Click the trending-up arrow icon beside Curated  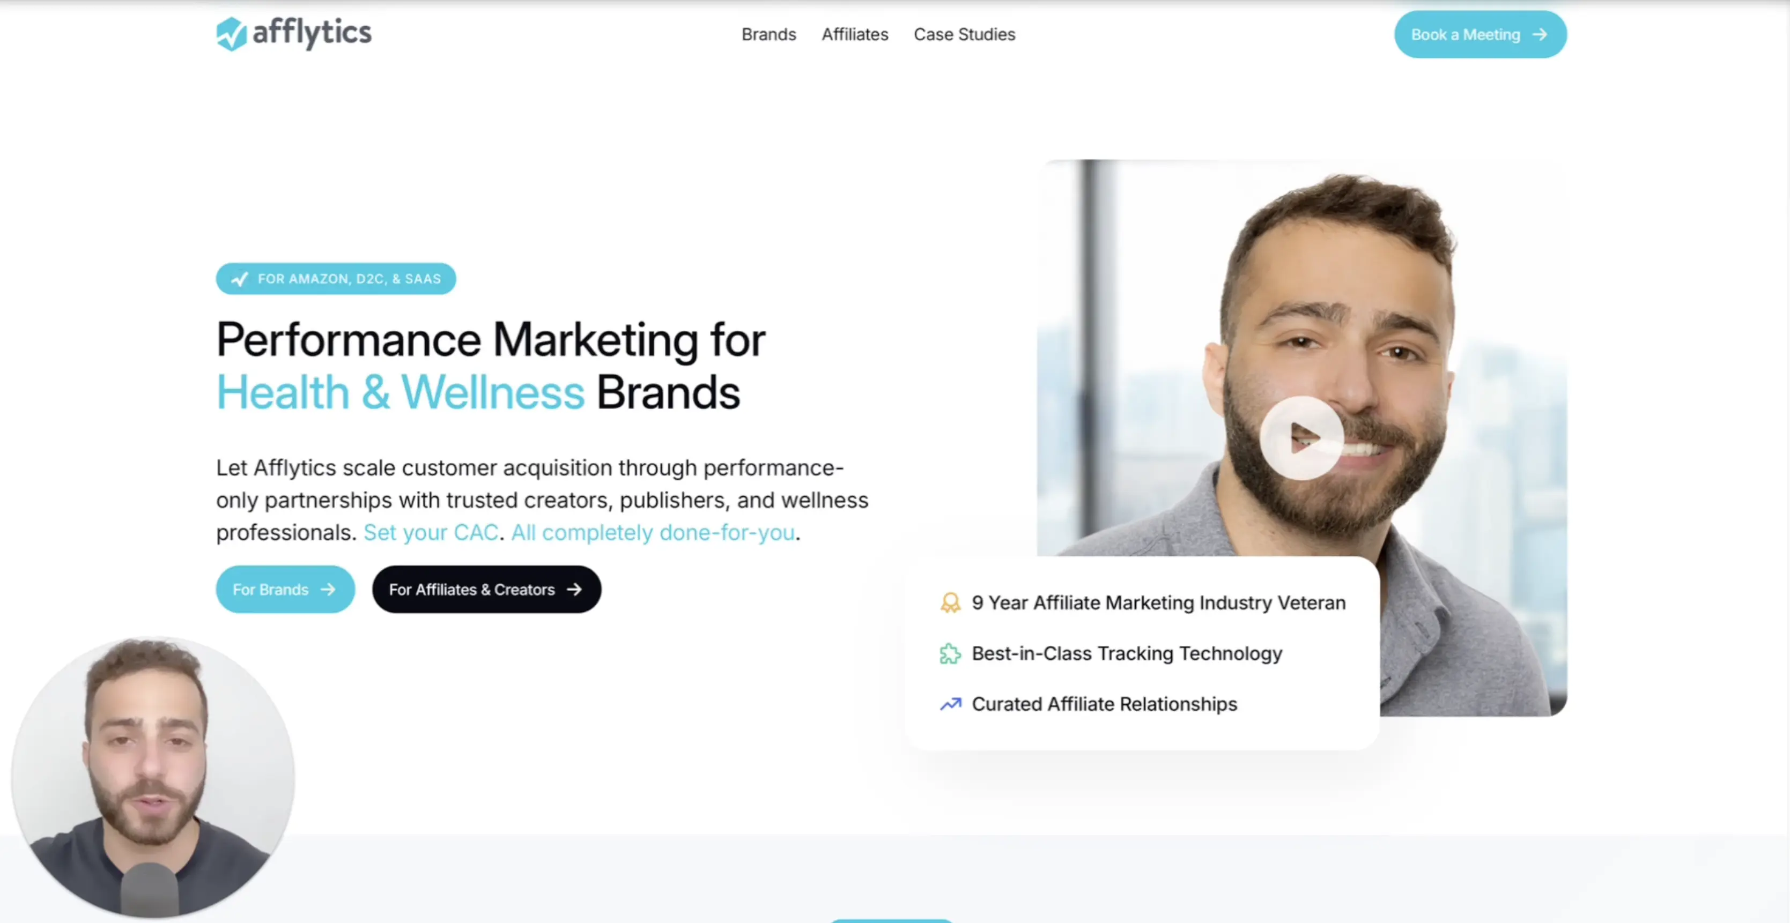[951, 704]
